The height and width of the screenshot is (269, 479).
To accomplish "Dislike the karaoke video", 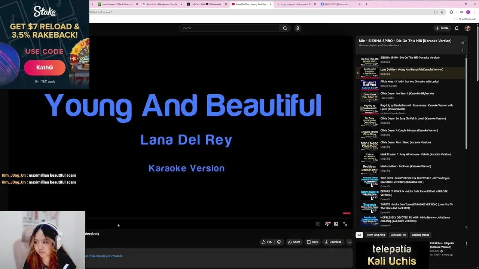I will tap(279, 242).
